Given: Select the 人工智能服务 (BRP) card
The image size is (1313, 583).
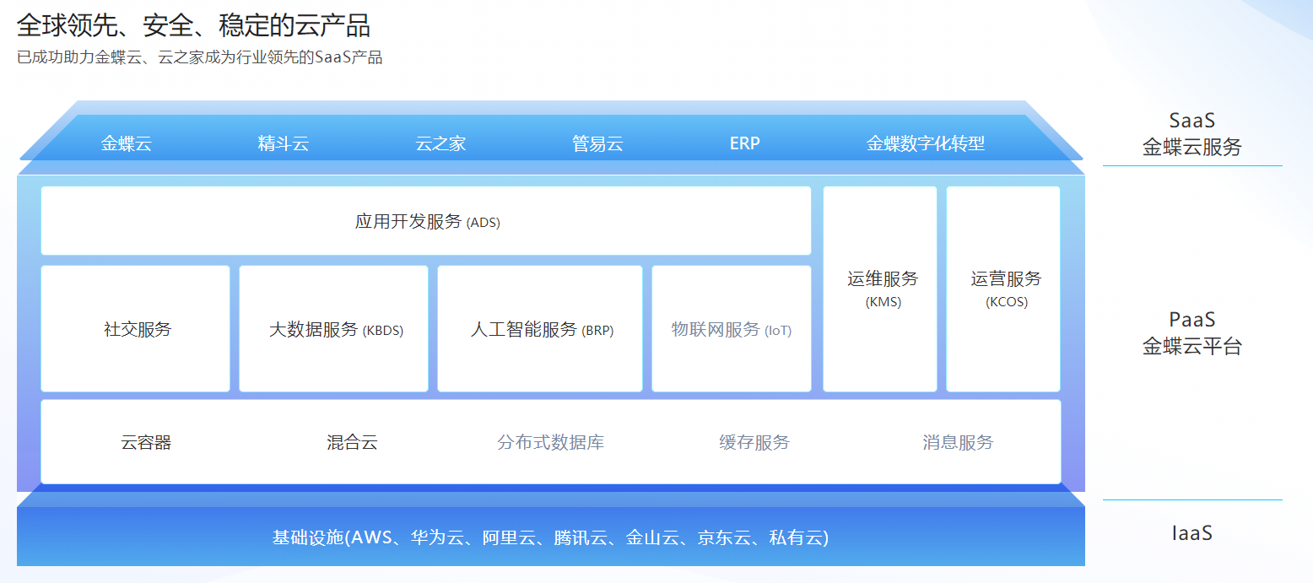Looking at the screenshot, I should pos(540,329).
